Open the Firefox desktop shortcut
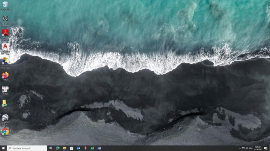 click(x=5, y=75)
